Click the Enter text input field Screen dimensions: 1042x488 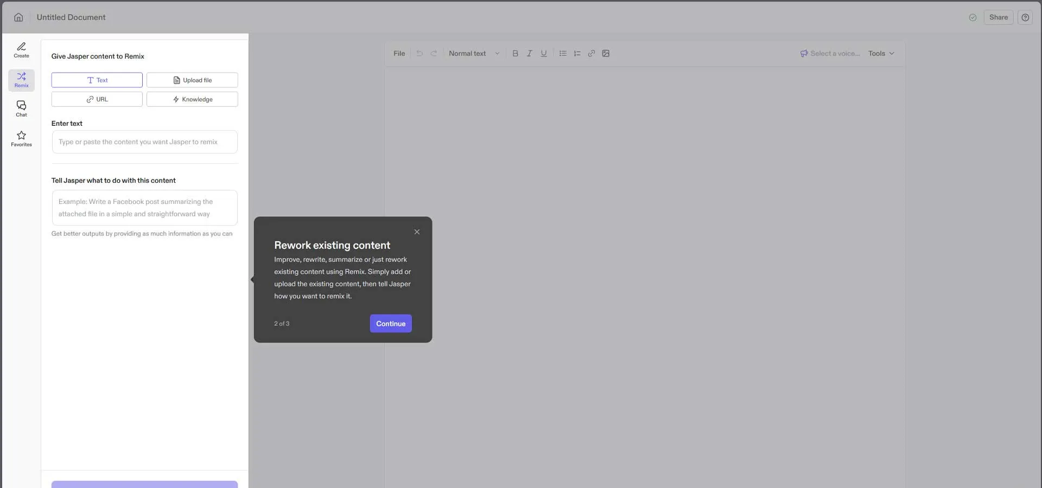point(145,142)
